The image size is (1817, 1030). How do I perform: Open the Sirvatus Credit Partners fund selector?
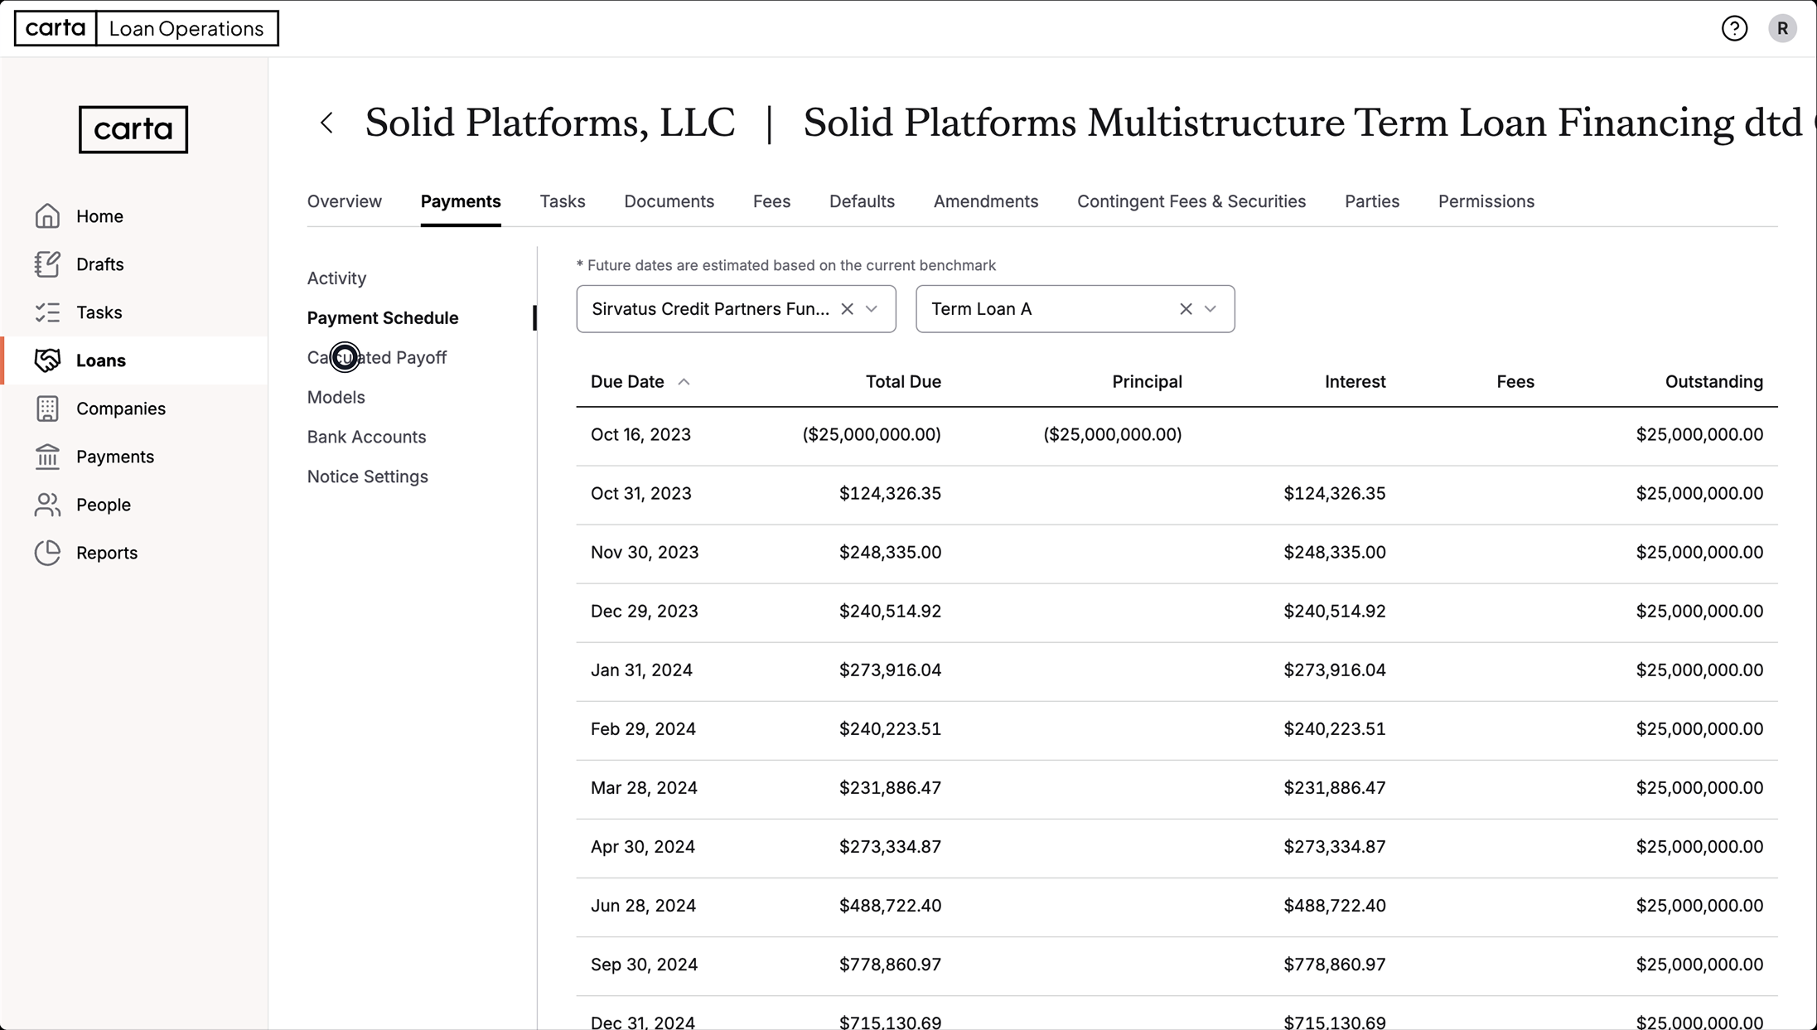[x=872, y=308]
